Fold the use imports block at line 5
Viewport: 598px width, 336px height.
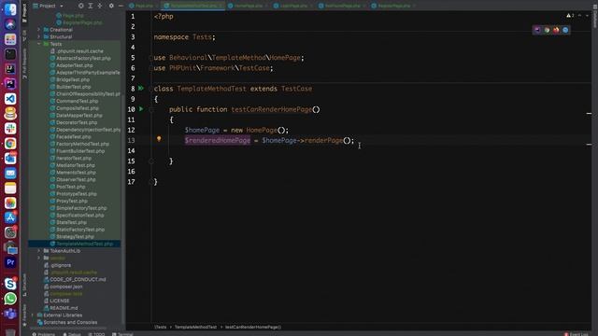(x=151, y=58)
